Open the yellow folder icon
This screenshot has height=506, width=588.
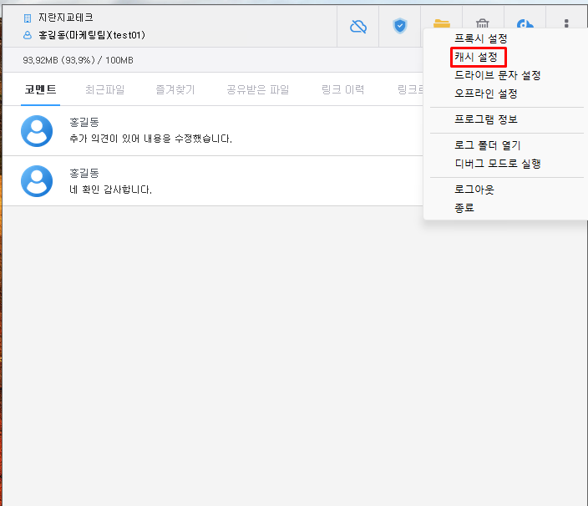click(x=441, y=24)
